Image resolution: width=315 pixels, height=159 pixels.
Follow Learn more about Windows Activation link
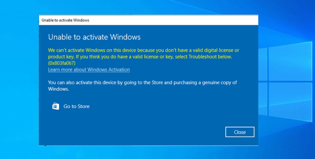coord(89,70)
